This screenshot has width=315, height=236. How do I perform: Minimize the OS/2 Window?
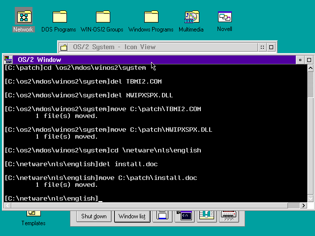coord(300,60)
